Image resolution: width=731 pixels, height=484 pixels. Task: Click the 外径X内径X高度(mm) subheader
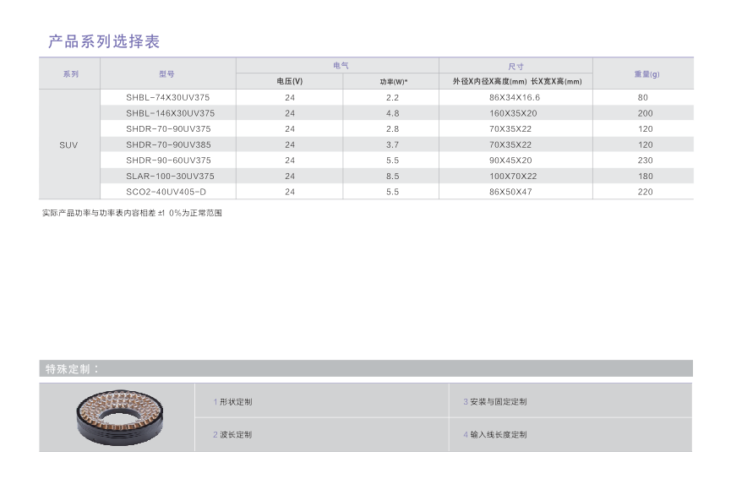tap(489, 82)
